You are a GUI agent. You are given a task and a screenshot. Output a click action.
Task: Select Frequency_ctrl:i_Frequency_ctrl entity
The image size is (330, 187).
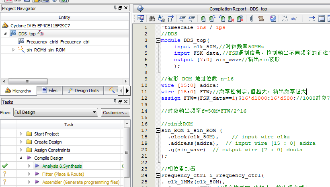(x=58, y=42)
